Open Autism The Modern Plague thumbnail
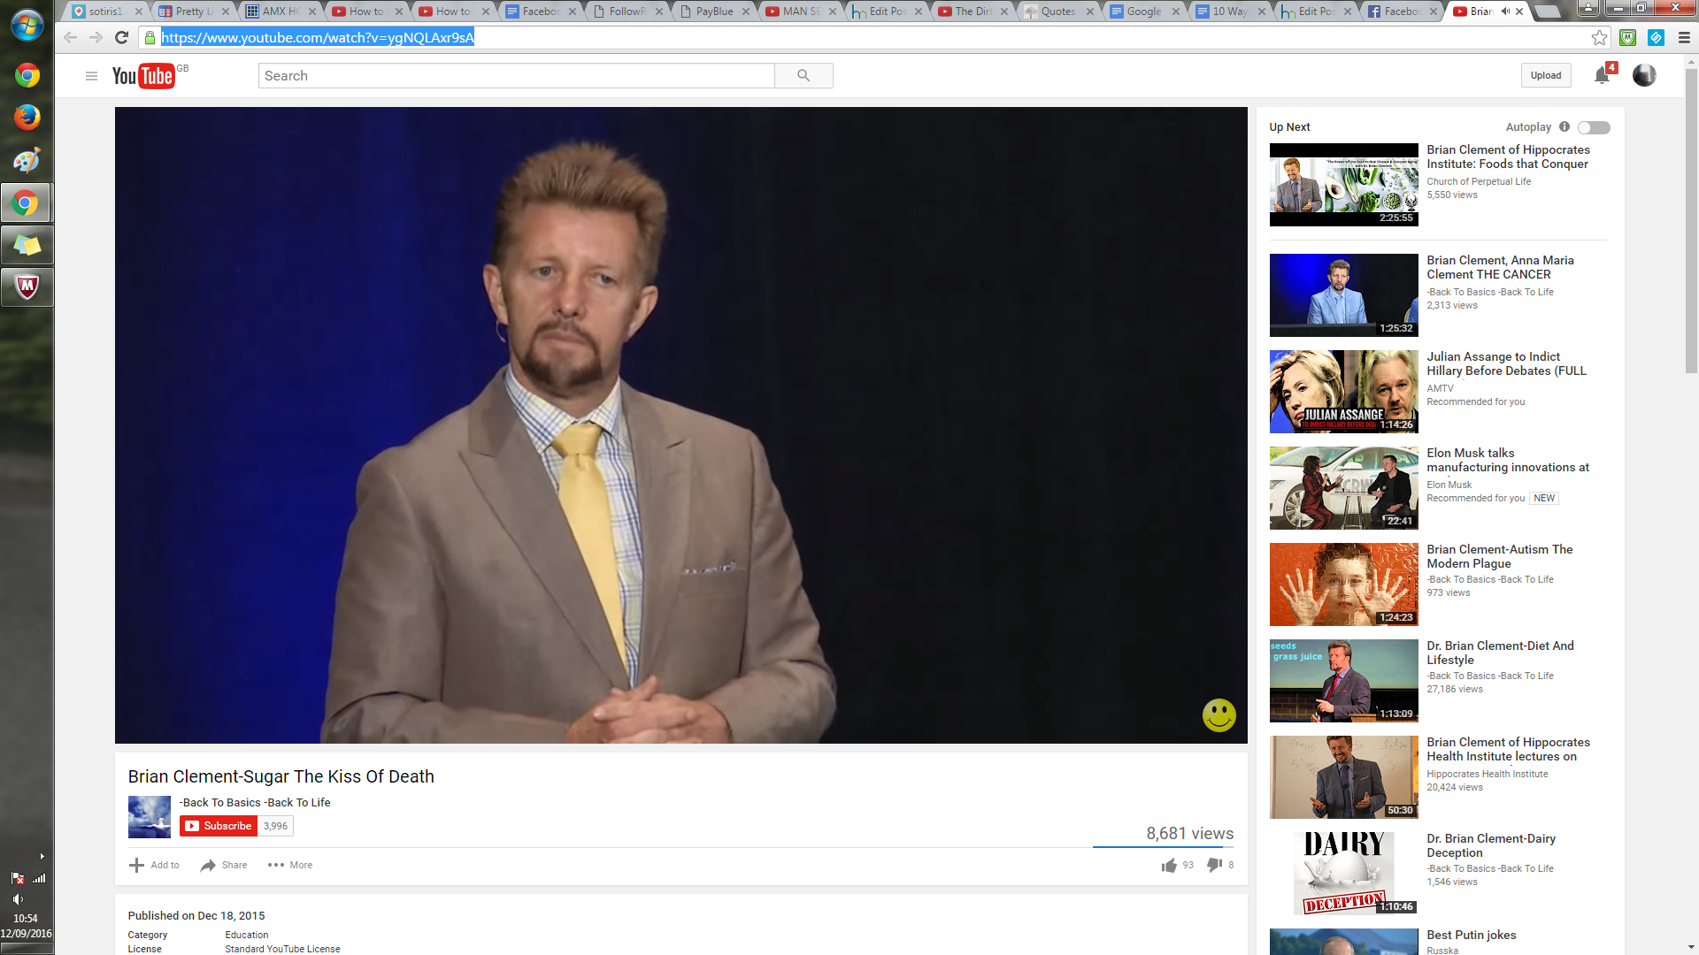This screenshot has width=1699, height=955. (1343, 584)
